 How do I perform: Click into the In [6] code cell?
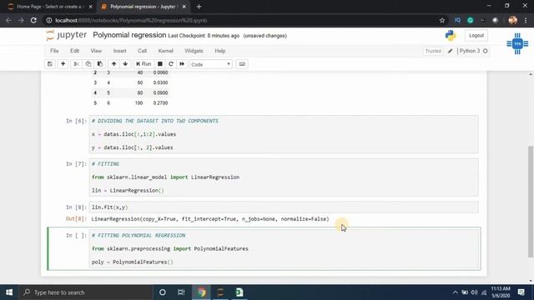pyautogui.click(x=284, y=134)
